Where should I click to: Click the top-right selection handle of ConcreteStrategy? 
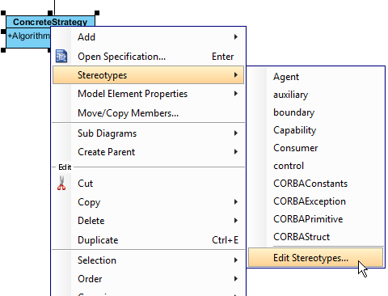tap(97, 13)
